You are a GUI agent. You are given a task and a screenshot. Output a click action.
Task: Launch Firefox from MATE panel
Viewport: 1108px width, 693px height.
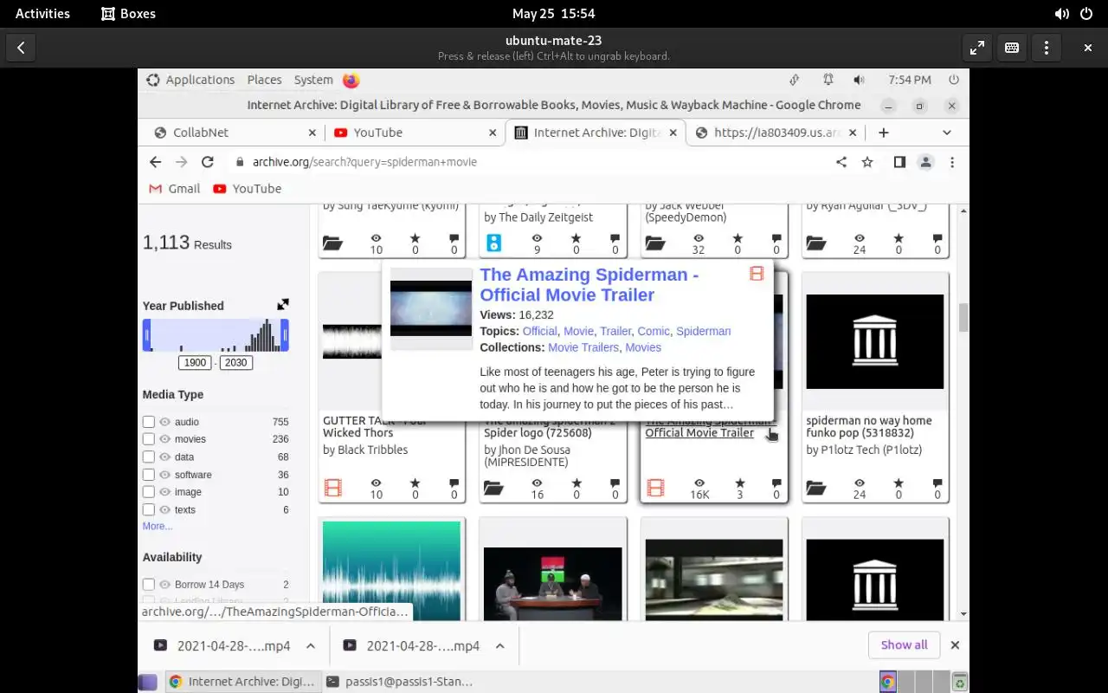(x=351, y=80)
